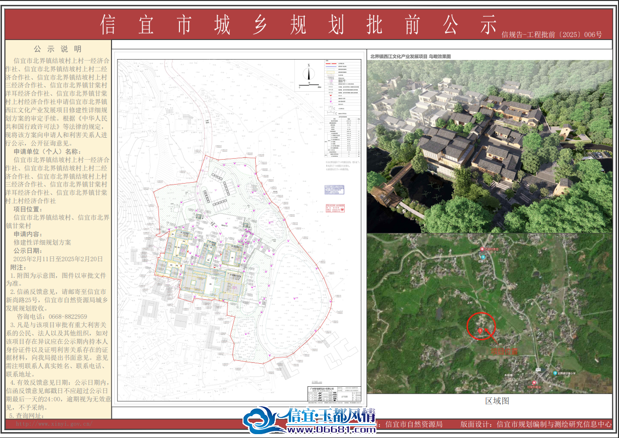Click the satellite region map image
619x438 pixels.
(x=489, y=313)
